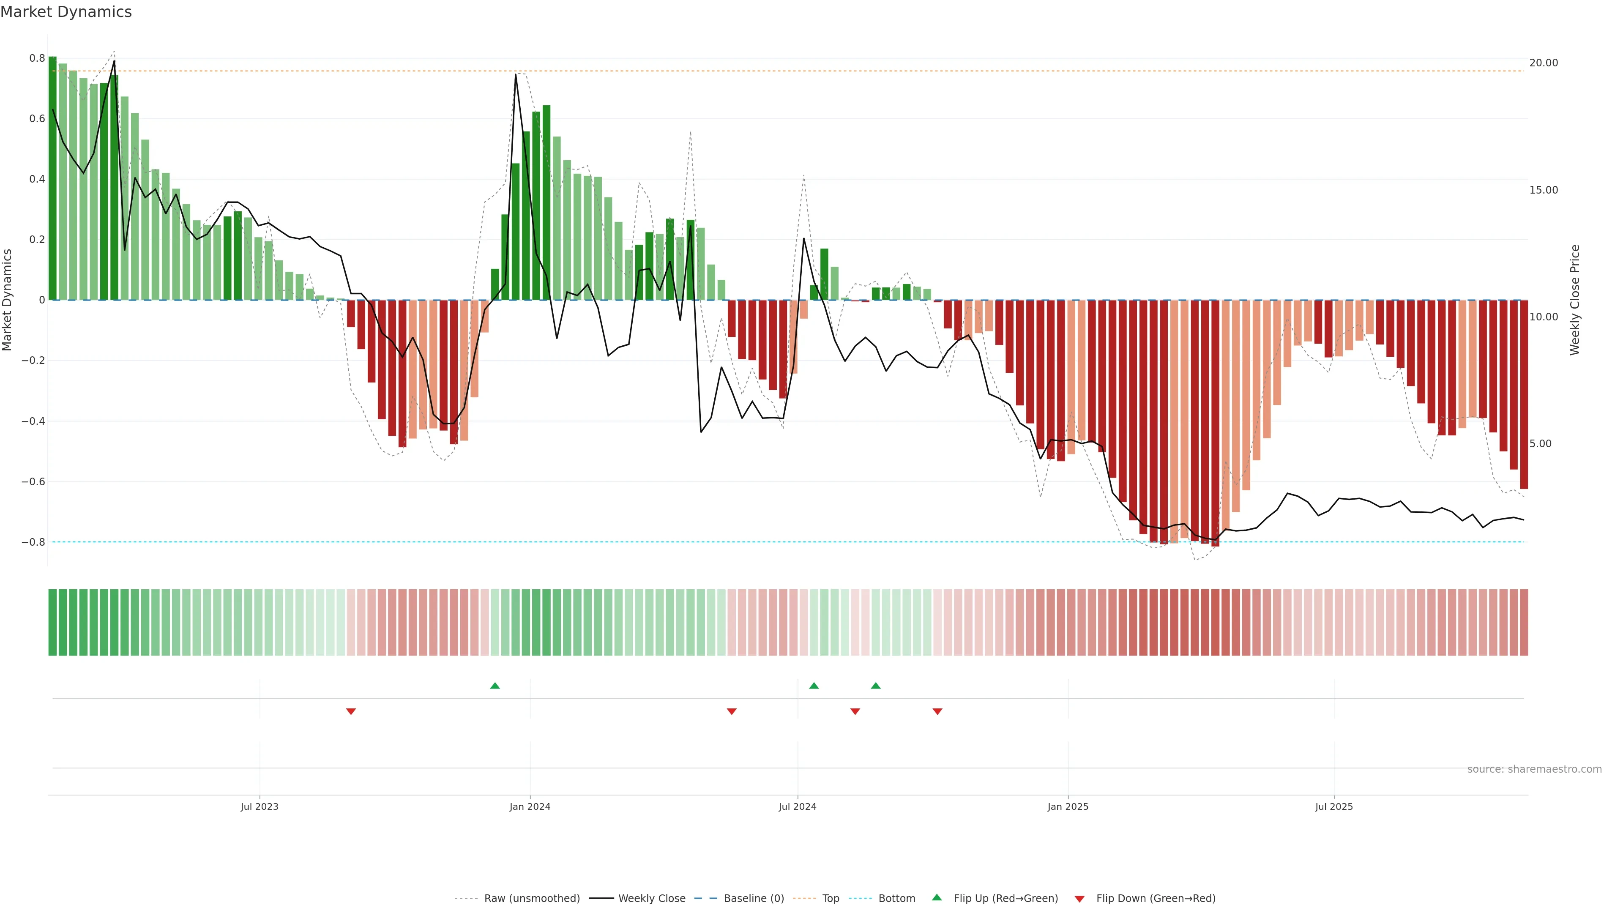The image size is (1623, 913).
Task: Click the first dark green heatmap strip cell
Action: click(52, 623)
